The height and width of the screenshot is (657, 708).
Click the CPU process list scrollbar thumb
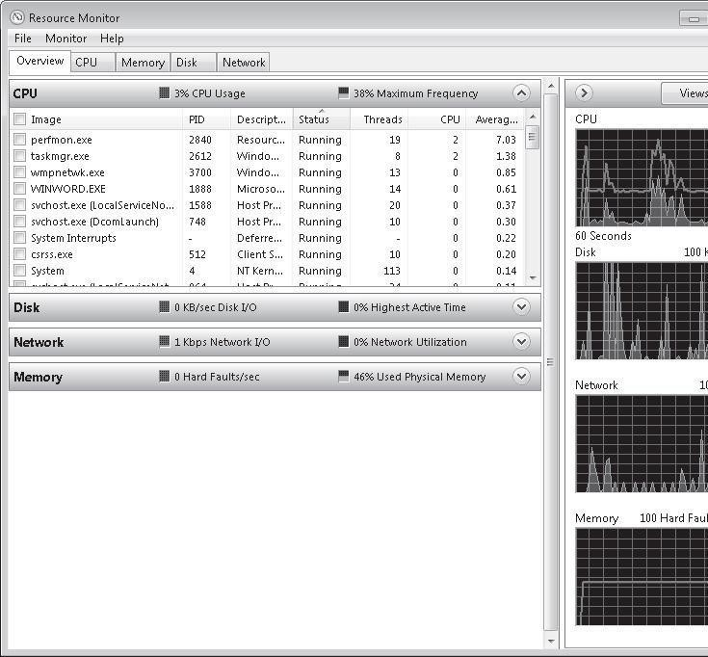click(533, 138)
